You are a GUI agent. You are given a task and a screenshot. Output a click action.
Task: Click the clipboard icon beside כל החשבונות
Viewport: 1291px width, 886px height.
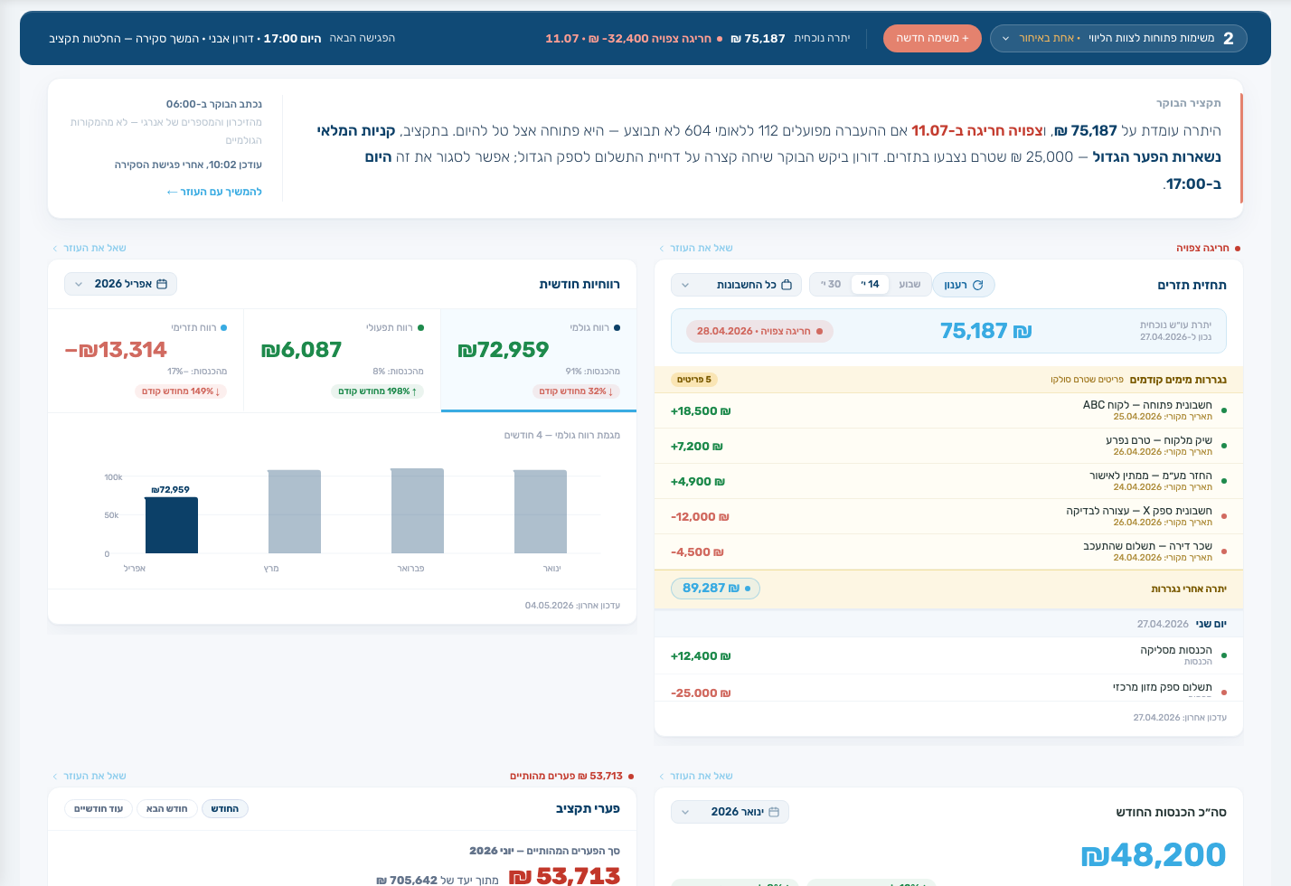tap(787, 285)
